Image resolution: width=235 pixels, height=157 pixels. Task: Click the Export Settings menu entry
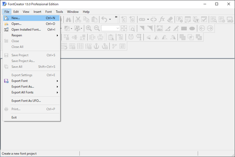tap(31, 75)
